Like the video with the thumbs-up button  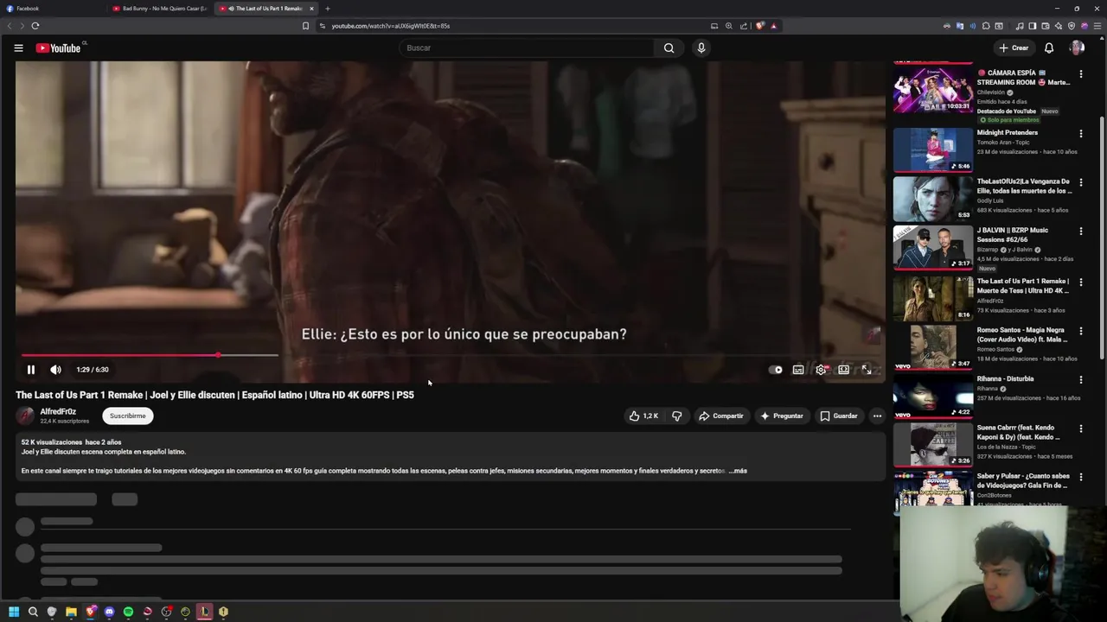point(644,416)
